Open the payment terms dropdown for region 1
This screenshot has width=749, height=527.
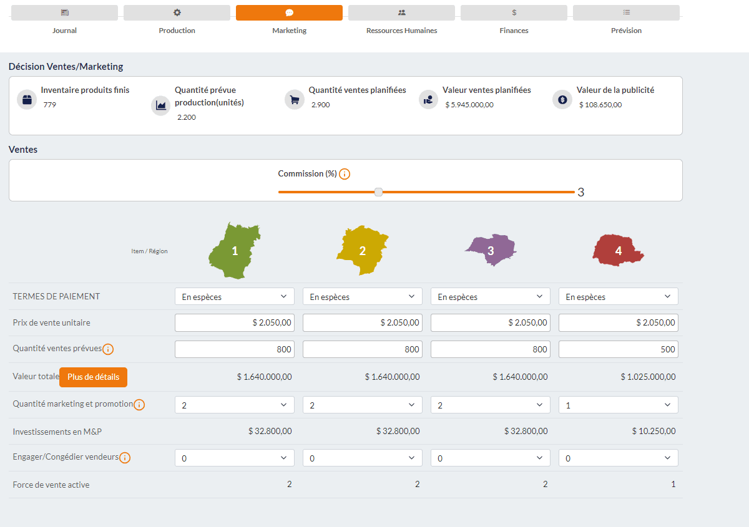(x=234, y=296)
